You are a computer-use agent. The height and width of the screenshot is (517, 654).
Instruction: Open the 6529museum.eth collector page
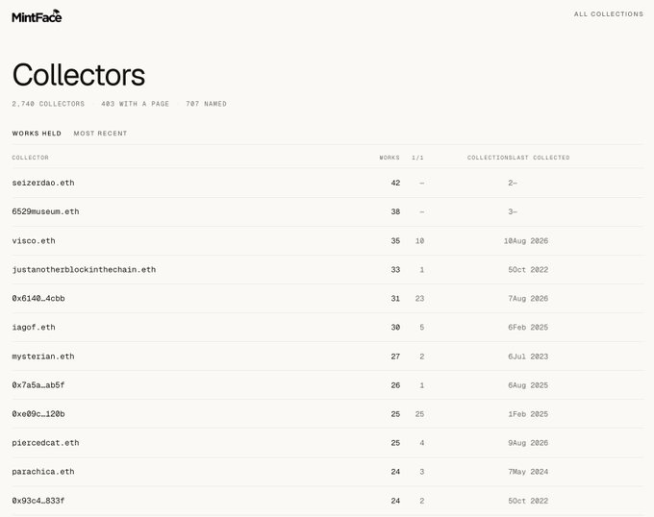click(x=45, y=211)
